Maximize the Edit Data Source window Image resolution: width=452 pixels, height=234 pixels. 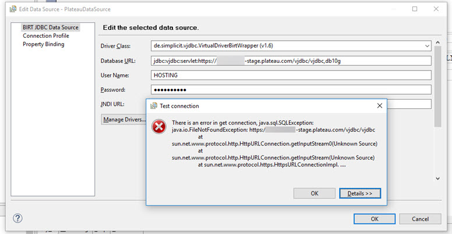(x=415, y=9)
